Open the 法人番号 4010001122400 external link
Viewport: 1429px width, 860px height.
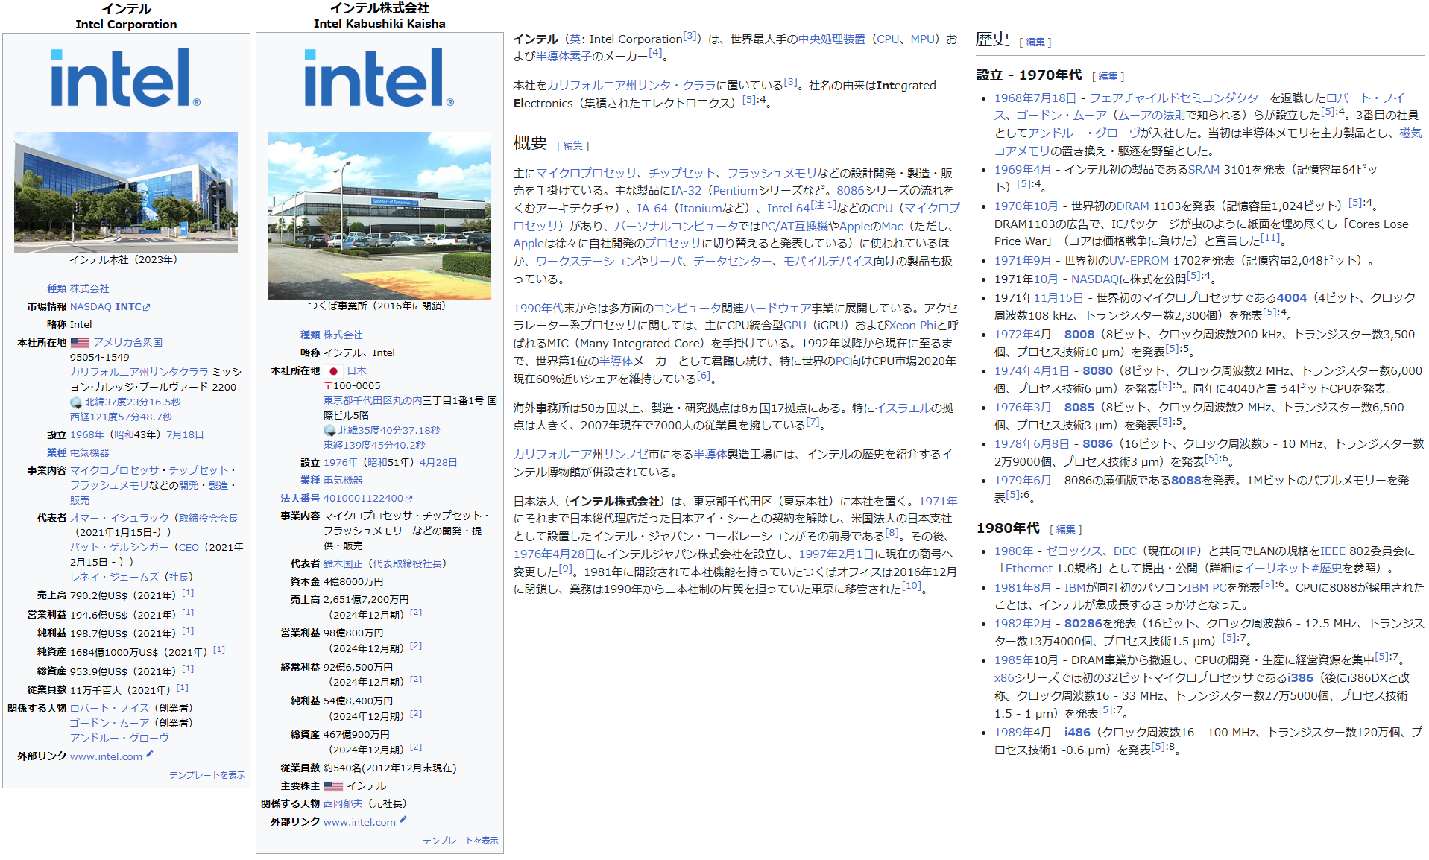367,499
